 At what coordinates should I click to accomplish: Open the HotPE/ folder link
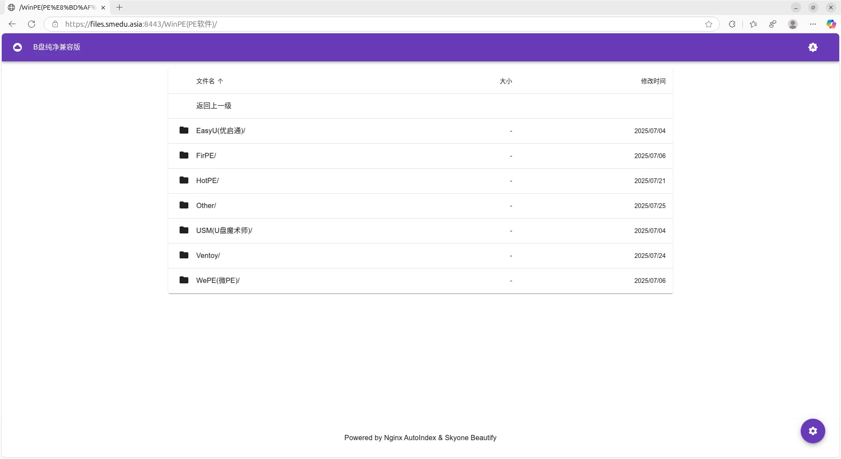coord(207,180)
